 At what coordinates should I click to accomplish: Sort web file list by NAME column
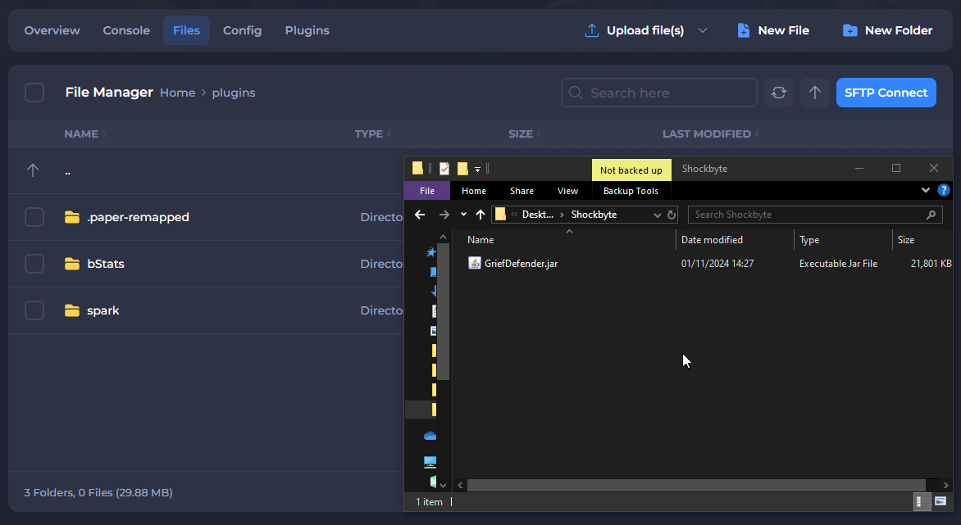(x=84, y=134)
